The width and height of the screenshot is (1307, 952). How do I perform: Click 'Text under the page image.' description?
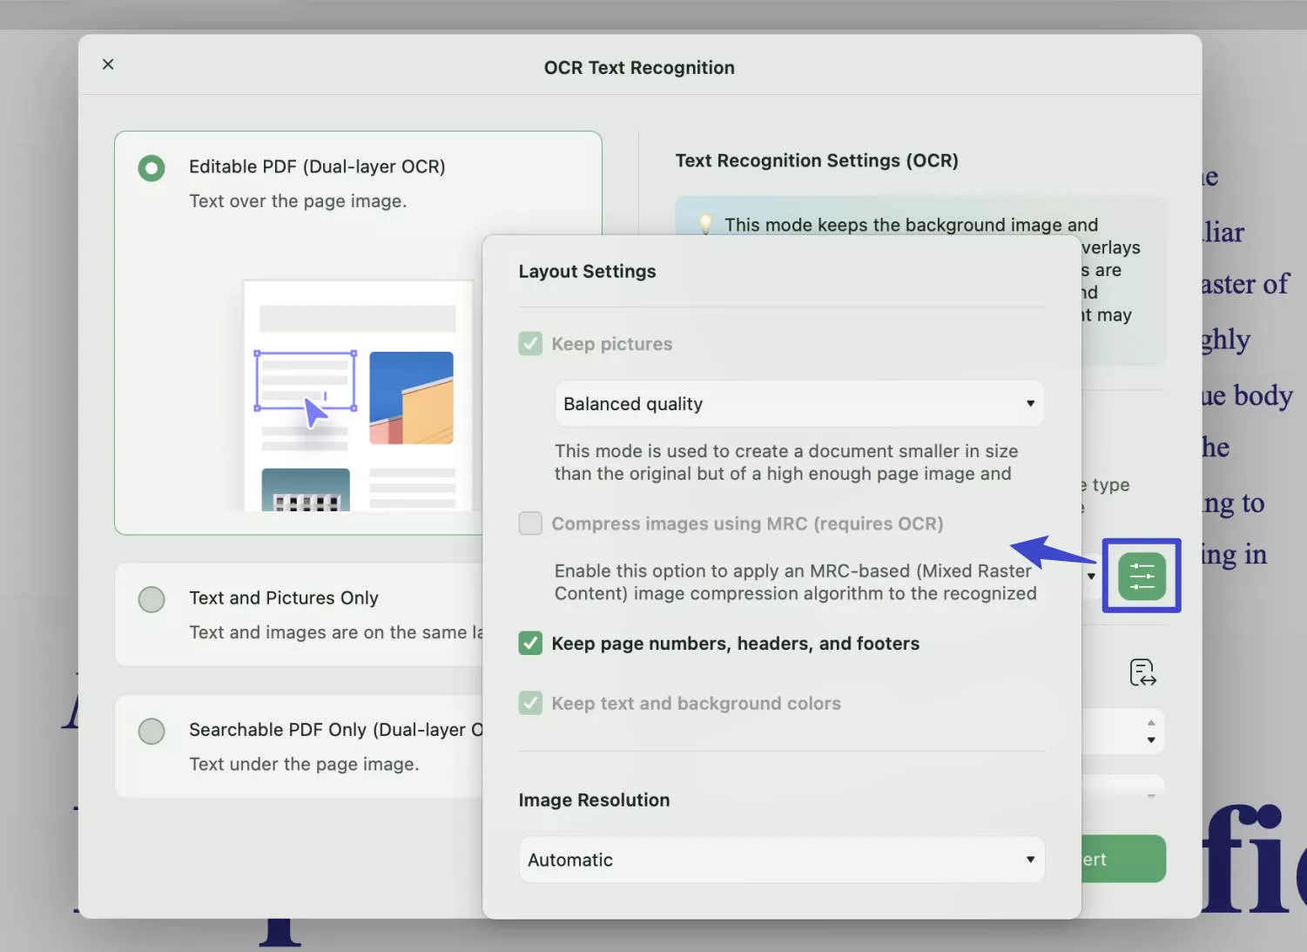(x=304, y=764)
